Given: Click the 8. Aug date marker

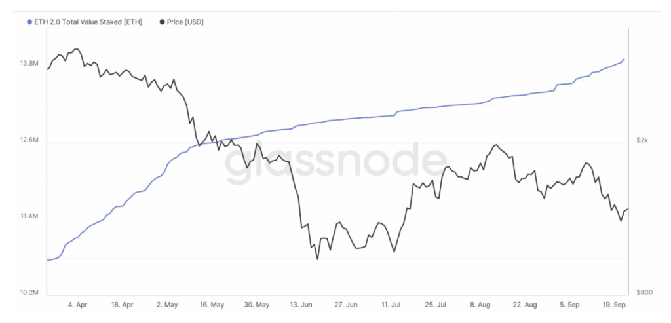Looking at the screenshot, I should [x=480, y=305].
